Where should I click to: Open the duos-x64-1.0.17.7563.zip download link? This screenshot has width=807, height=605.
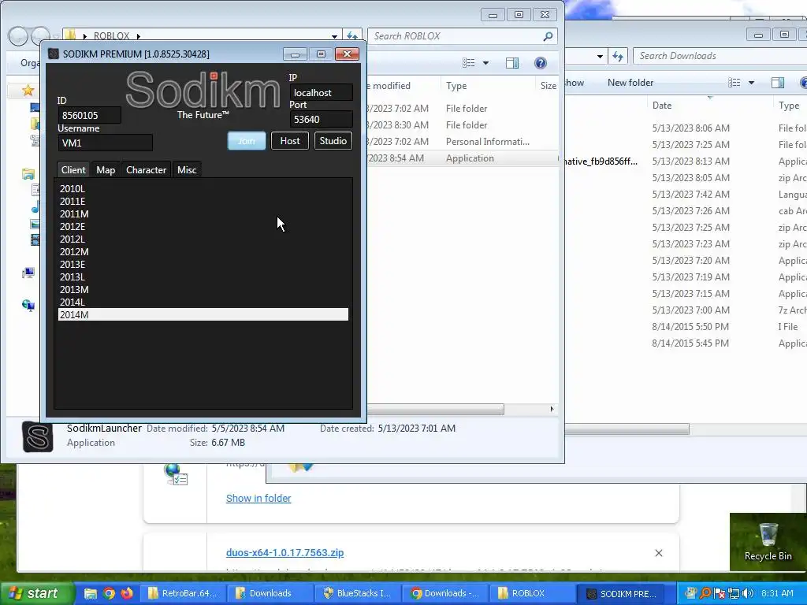point(284,552)
